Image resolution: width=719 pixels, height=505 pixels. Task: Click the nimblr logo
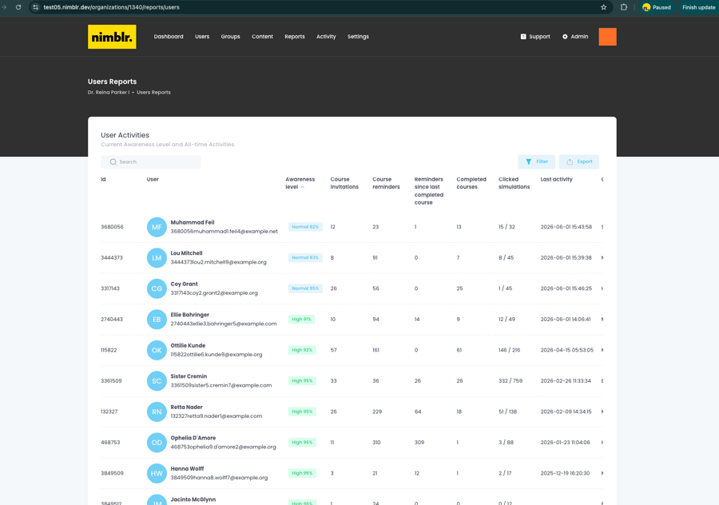pos(112,37)
